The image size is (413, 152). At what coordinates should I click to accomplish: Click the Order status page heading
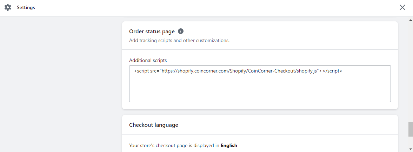[152, 32]
